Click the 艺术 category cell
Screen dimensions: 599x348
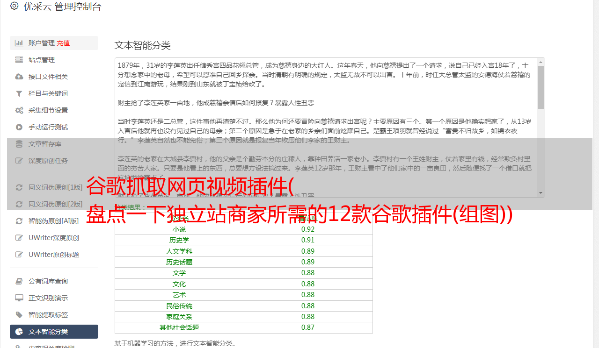pos(179,295)
